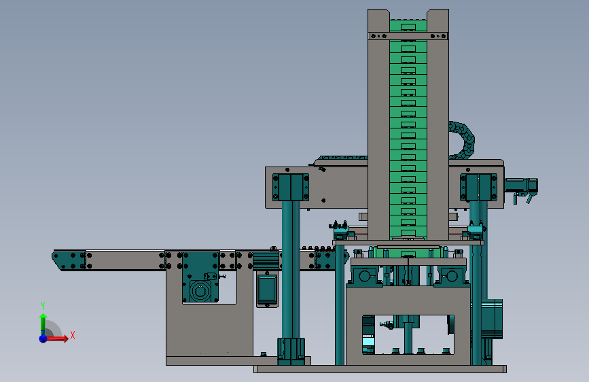Image resolution: width=589 pixels, height=382 pixels.
Task: Select the "Y" axis label
Action: (43, 306)
